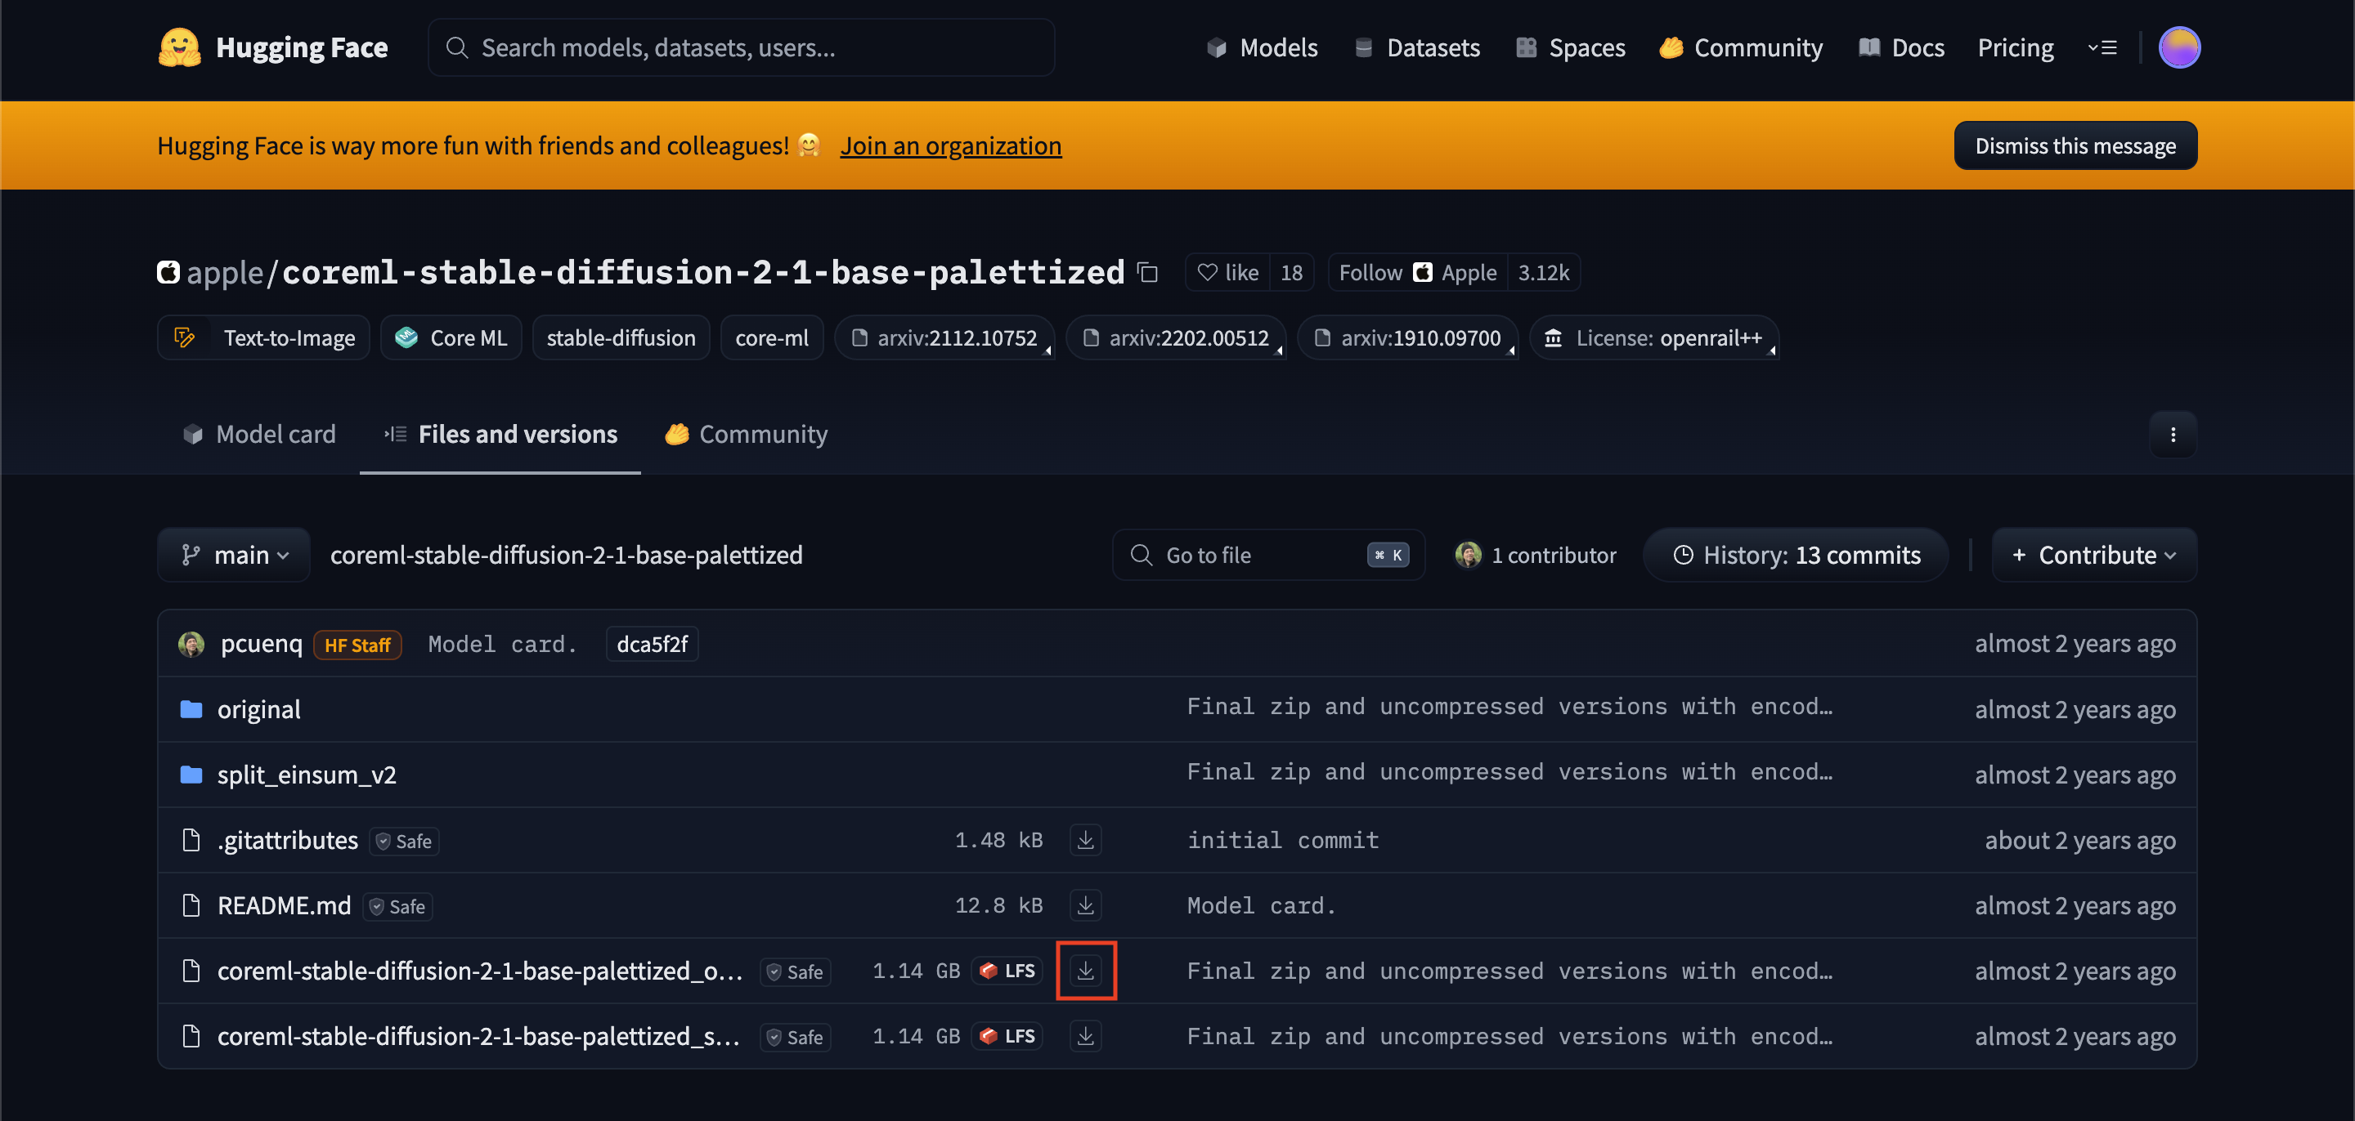This screenshot has width=2355, height=1121.
Task: Open the split_einsum_v2 folder
Action: [307, 775]
